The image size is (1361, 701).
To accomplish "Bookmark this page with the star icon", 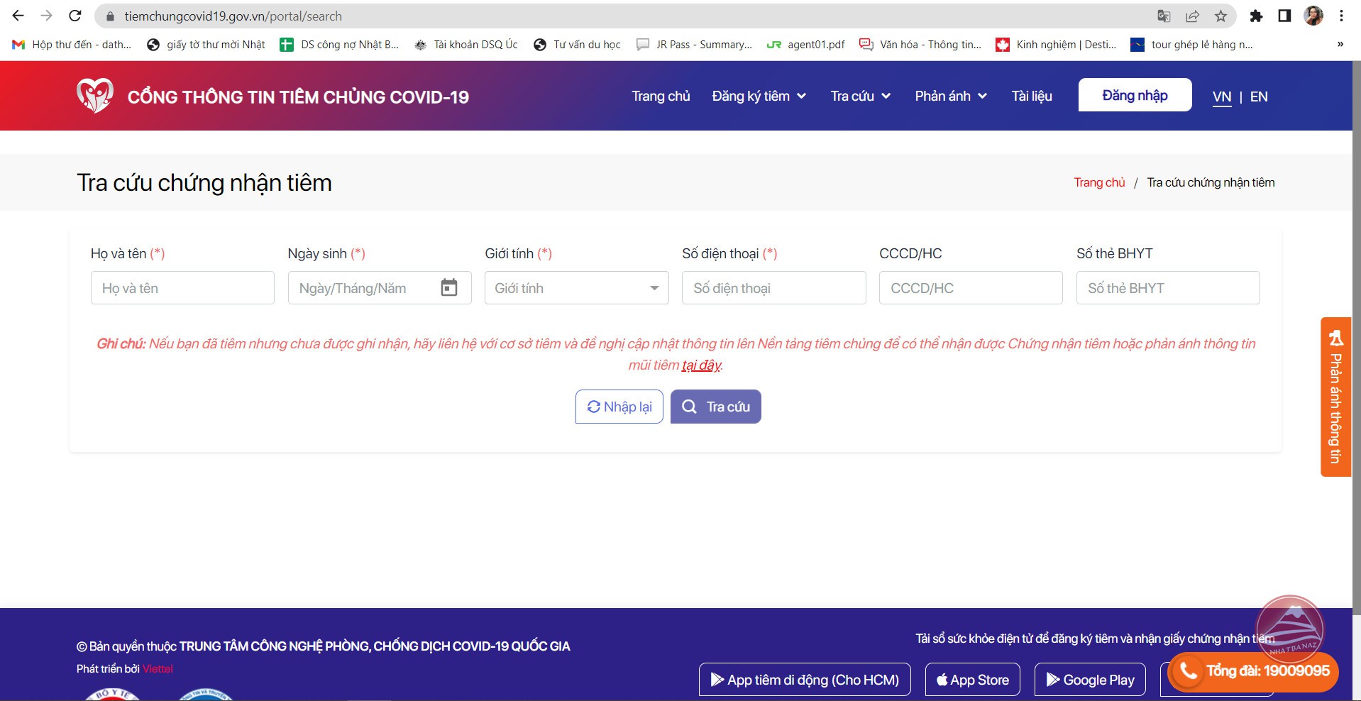I will (x=1221, y=16).
